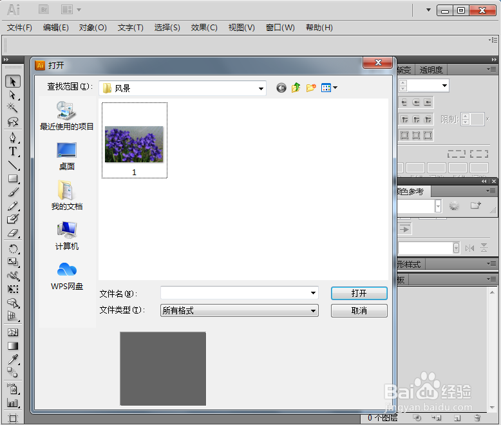Open the gradient panel type dropdown
The height and width of the screenshot is (425, 501).
pos(444,86)
